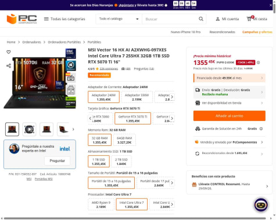
Task: Click Garantía de Solución info icon
Action: point(261,129)
